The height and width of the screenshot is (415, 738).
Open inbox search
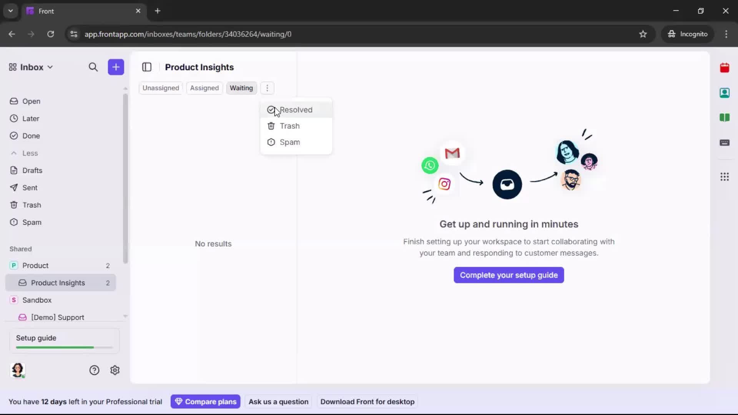click(x=93, y=67)
